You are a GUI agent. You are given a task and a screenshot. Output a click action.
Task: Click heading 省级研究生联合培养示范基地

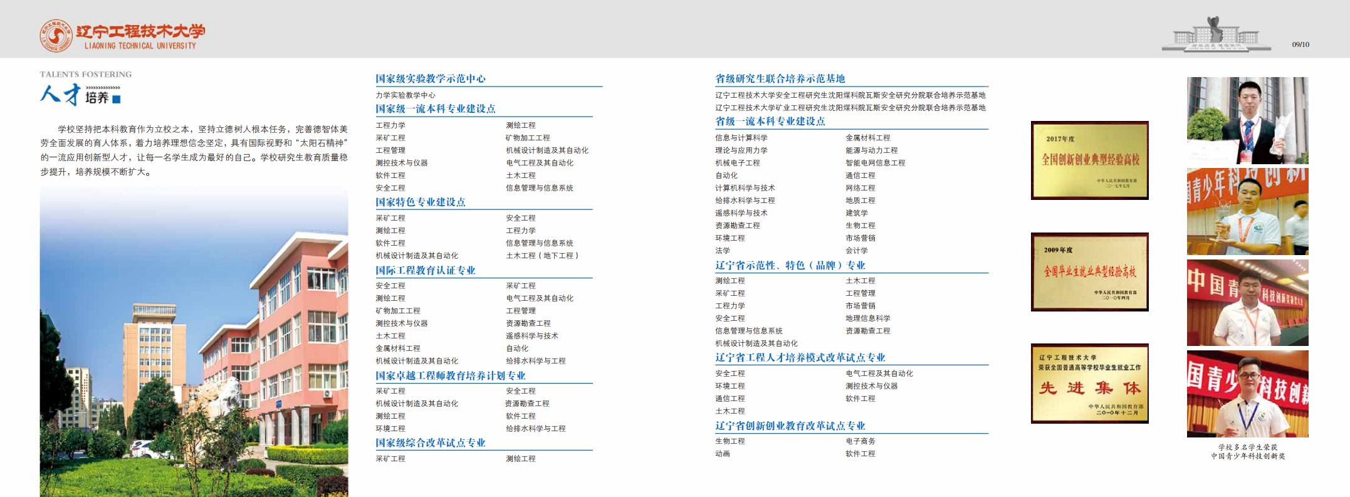coord(780,78)
